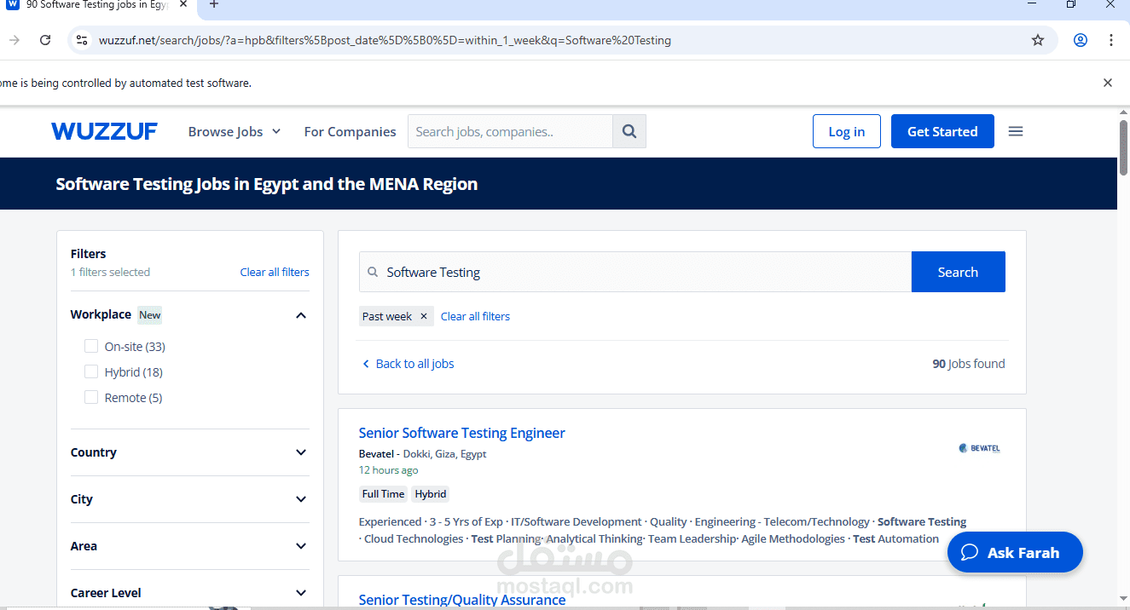Check the Hybrid workplace filter
Viewport: 1130px width, 610px height.
[91, 371]
